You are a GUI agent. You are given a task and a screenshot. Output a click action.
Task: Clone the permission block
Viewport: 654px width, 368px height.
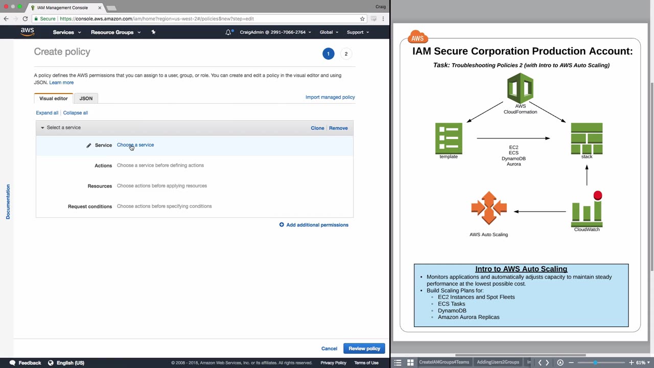[317, 128]
